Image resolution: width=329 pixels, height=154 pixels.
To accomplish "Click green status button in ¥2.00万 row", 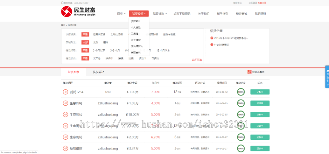I will click(260, 137).
